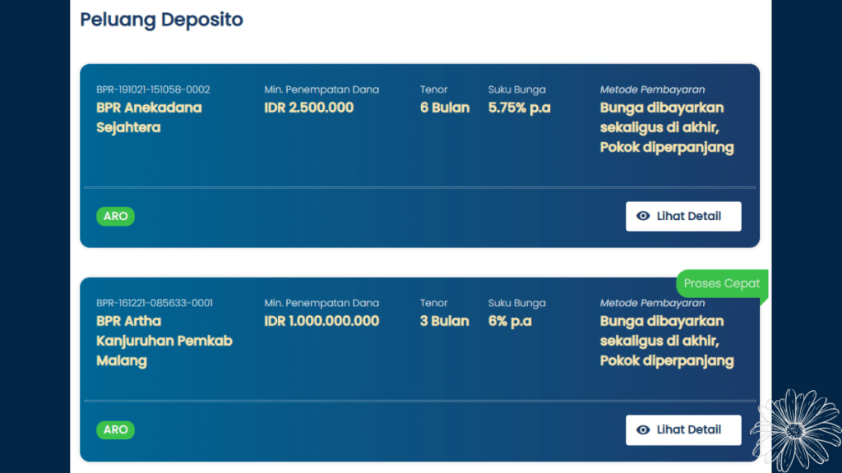Screen dimensions: 842x473
Task: Select the green ARO badge on the second card
Action: point(115,429)
